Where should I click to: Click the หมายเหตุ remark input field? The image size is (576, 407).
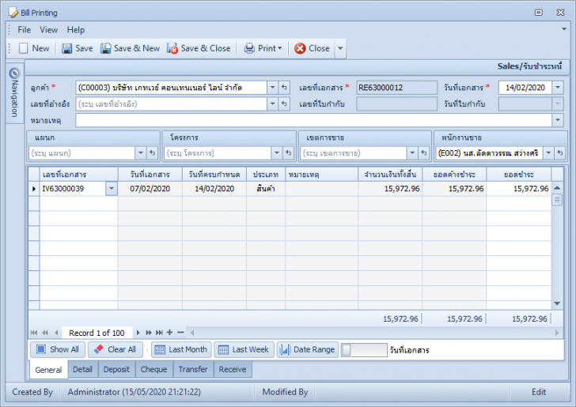[x=313, y=120]
